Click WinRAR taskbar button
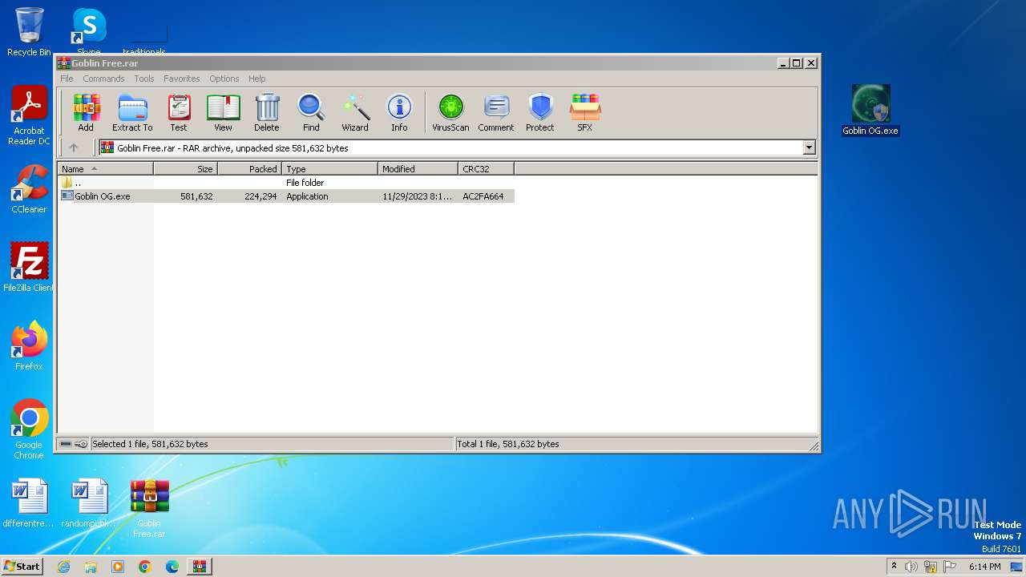Image resolution: width=1026 pixels, height=577 pixels. coord(199,567)
